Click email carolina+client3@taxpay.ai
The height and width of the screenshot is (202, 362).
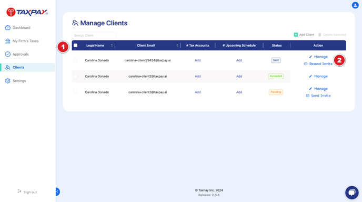[x=147, y=92]
